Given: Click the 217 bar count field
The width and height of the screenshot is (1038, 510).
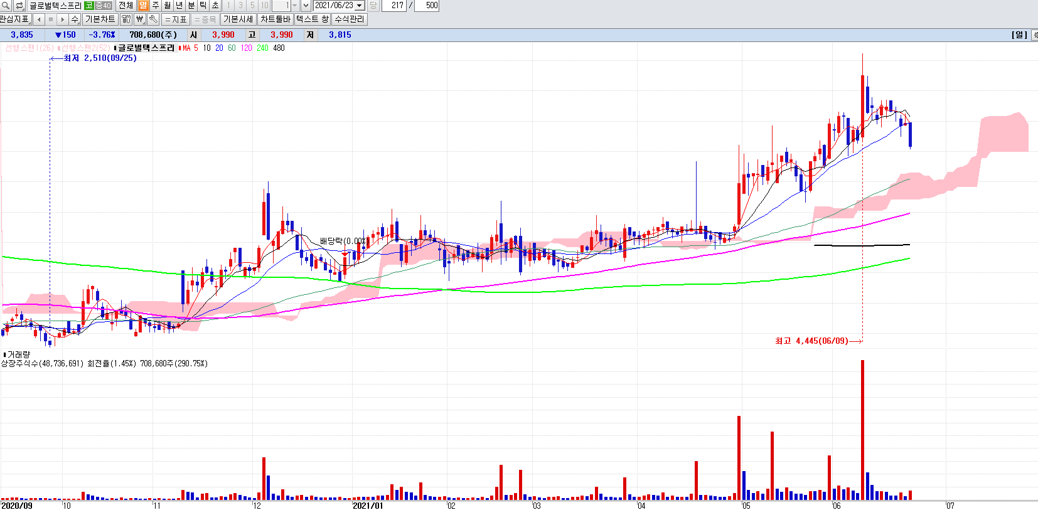Looking at the screenshot, I should click(394, 6).
